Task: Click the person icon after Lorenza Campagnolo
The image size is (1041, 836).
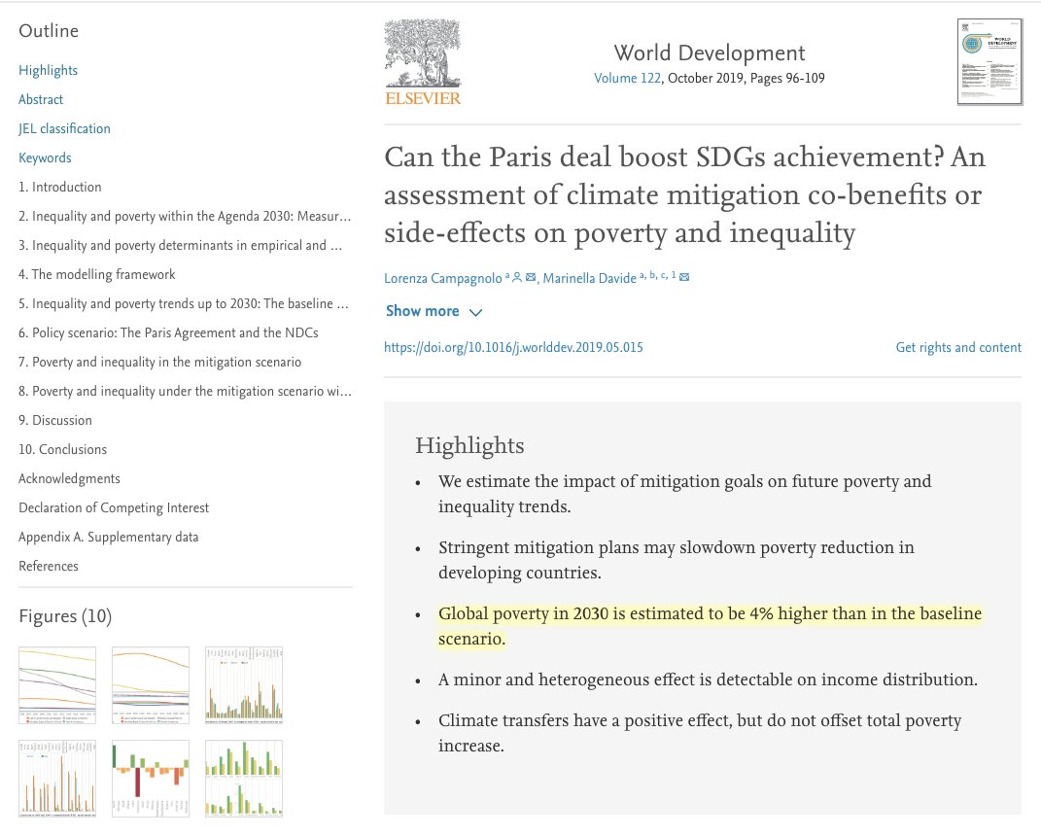Action: click(x=517, y=278)
